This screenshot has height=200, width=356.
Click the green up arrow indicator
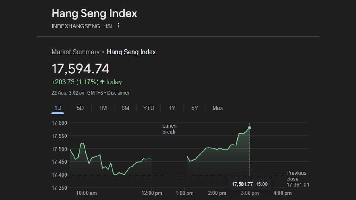pyautogui.click(x=102, y=82)
